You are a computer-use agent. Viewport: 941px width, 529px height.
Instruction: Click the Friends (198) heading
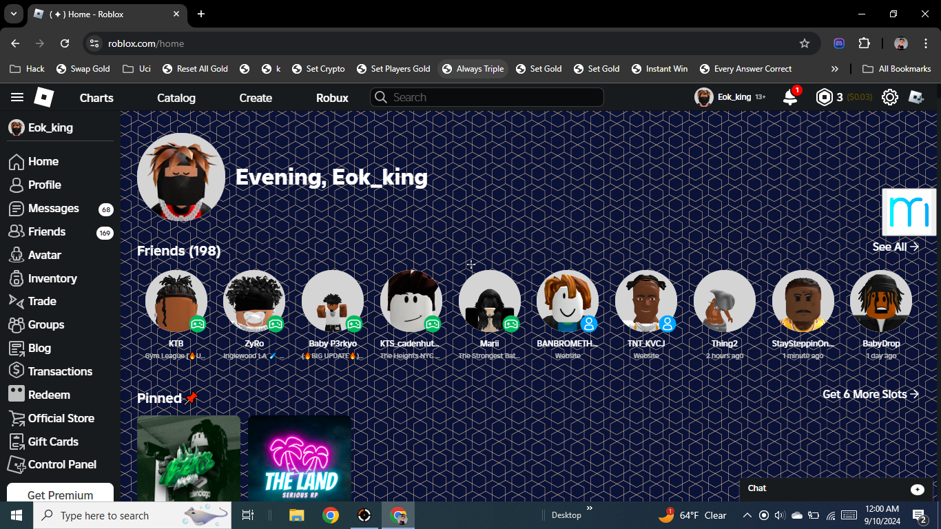pyautogui.click(x=179, y=251)
